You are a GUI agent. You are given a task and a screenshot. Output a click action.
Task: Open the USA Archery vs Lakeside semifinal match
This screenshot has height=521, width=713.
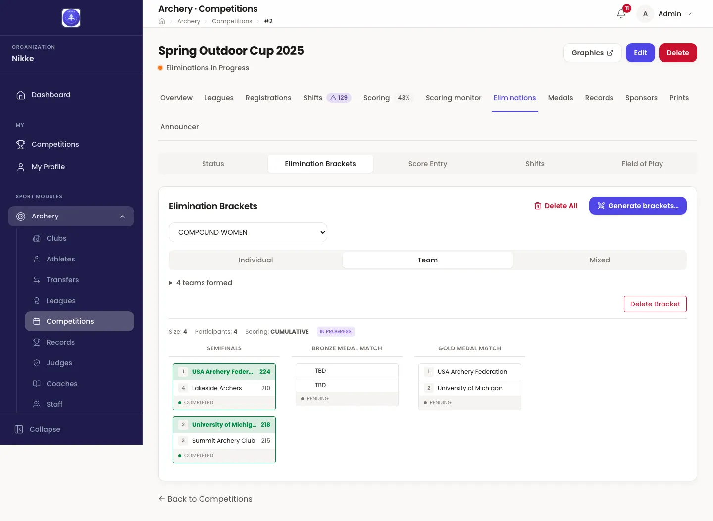224,387
